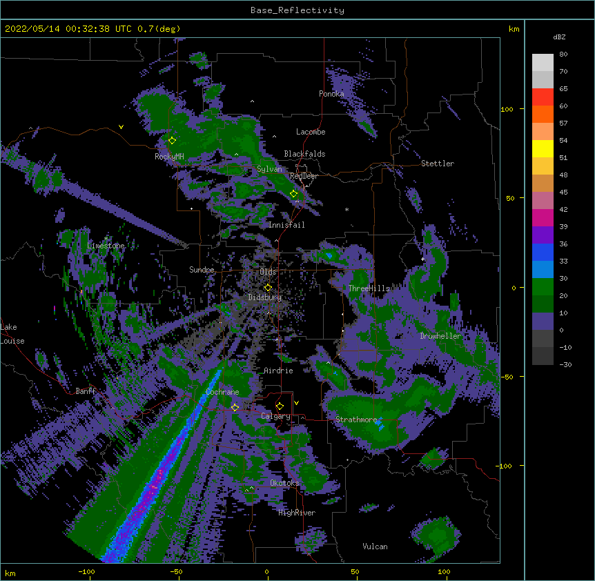Select the purple 39 dBZ legend swatch
This screenshot has width=595, height=581.
coord(543,235)
